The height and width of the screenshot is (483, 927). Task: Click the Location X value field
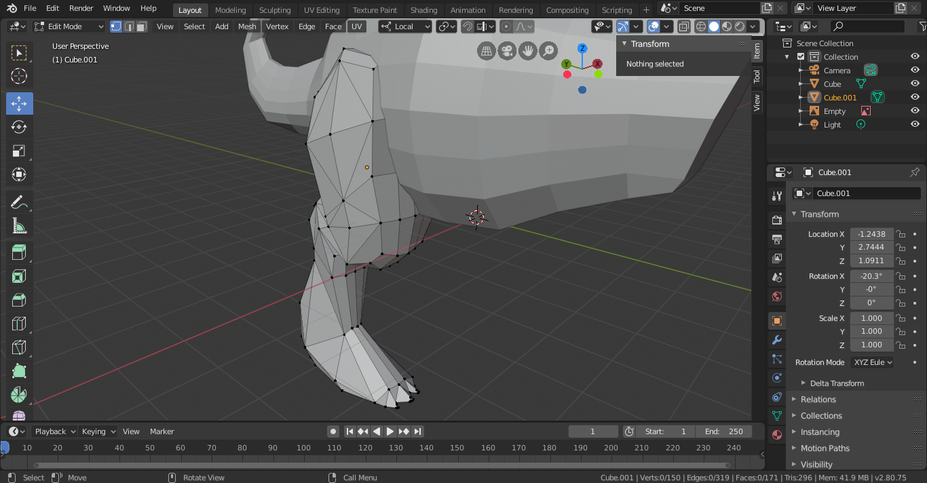click(871, 234)
